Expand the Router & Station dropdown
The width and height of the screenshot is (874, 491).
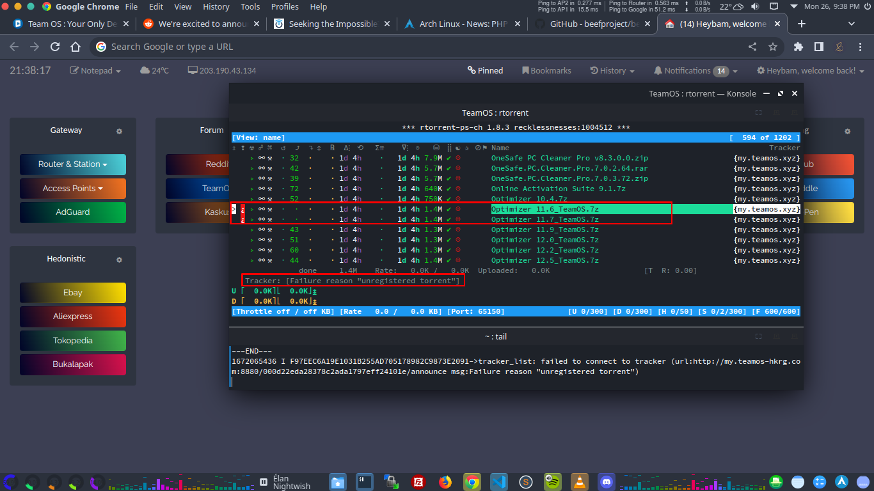point(73,164)
